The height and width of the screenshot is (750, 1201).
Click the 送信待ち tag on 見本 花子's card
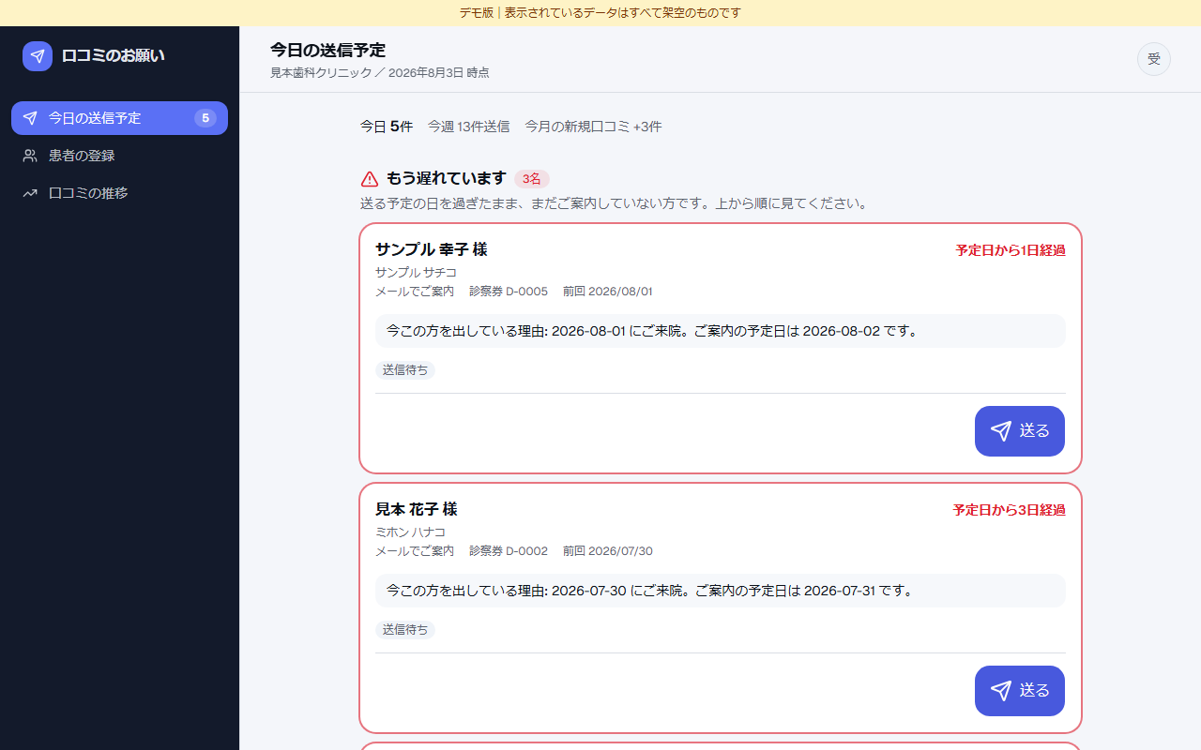(x=405, y=630)
